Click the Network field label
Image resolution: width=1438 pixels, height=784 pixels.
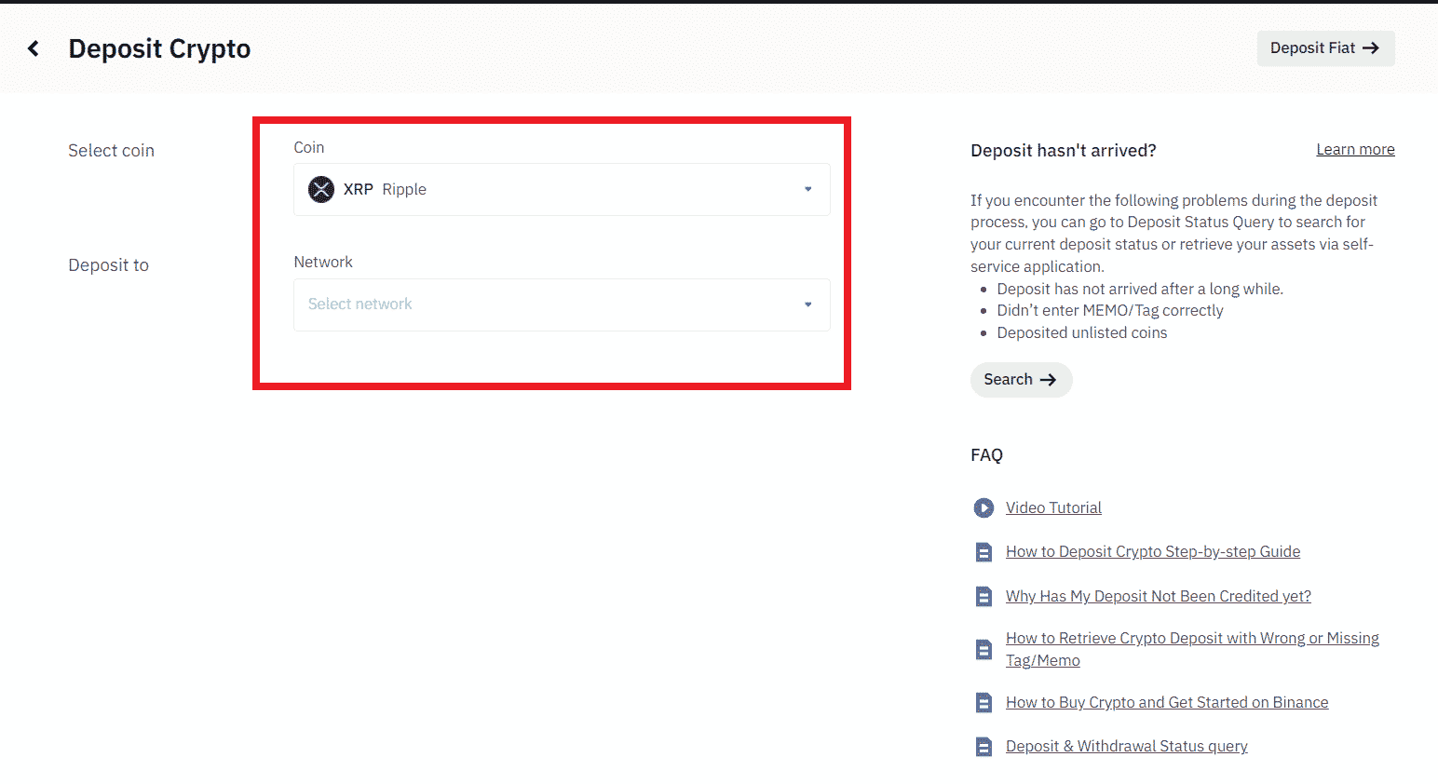point(323,263)
